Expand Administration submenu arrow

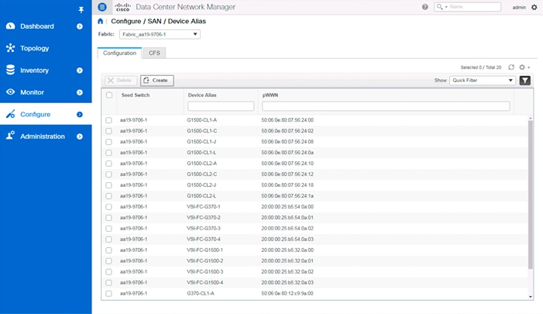coord(80,136)
